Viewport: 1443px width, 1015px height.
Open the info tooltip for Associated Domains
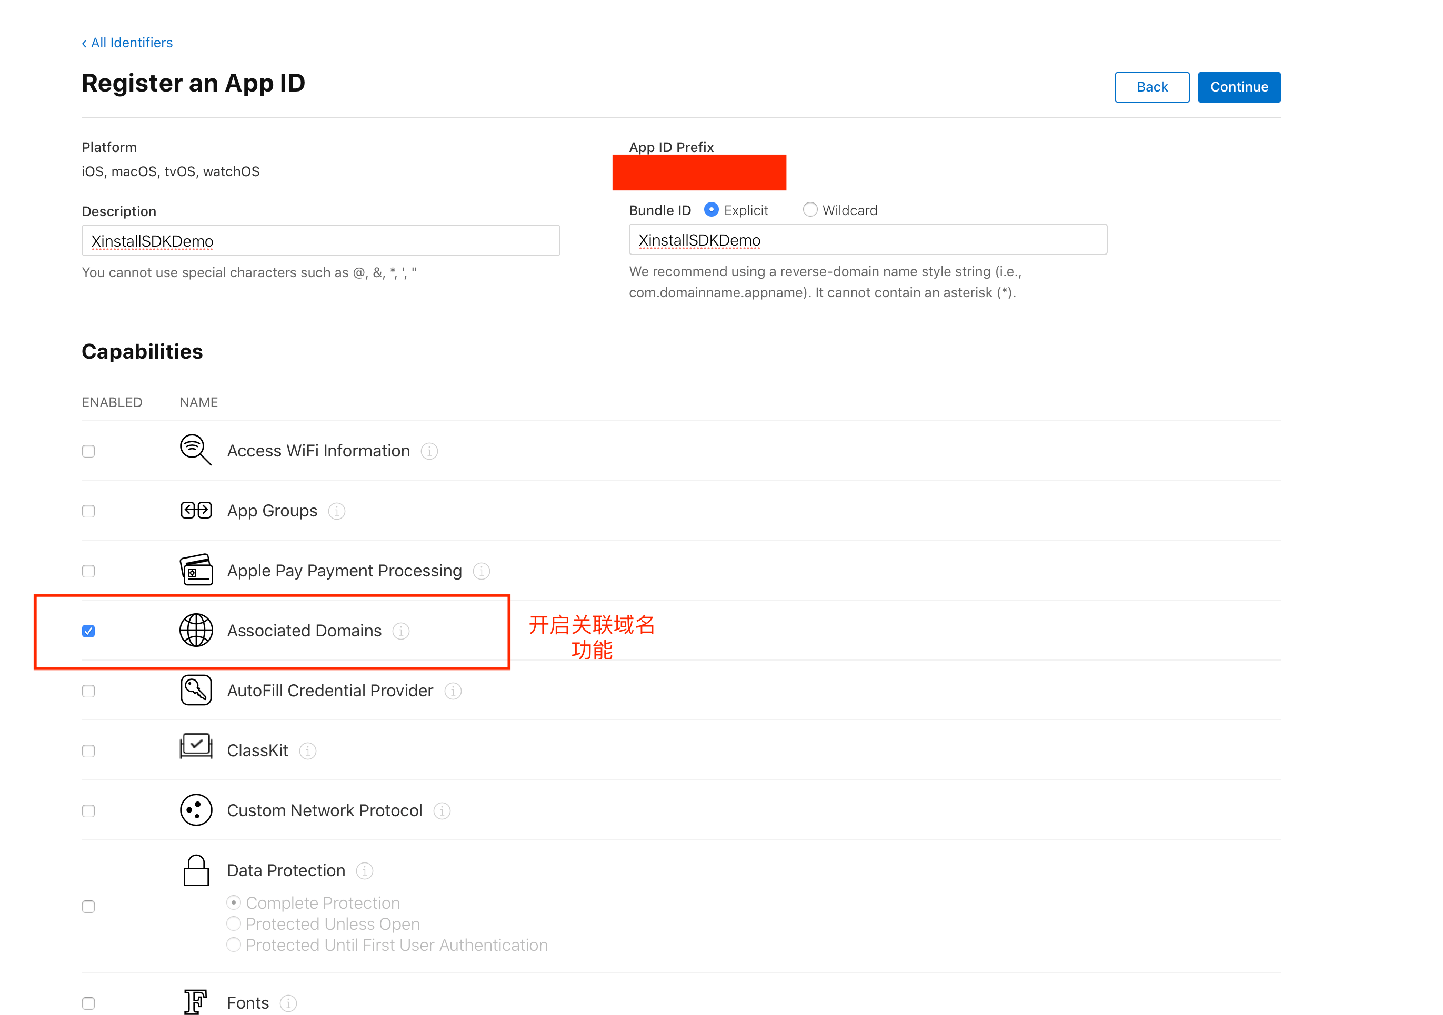click(x=401, y=631)
